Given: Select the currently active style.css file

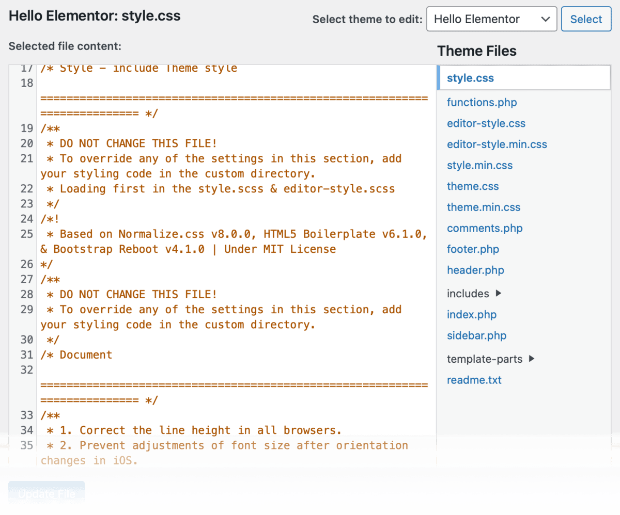Looking at the screenshot, I should click(470, 78).
